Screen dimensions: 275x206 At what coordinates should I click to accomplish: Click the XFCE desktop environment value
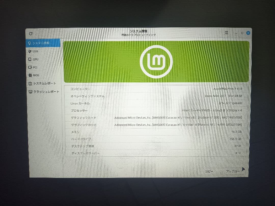coord(238,146)
